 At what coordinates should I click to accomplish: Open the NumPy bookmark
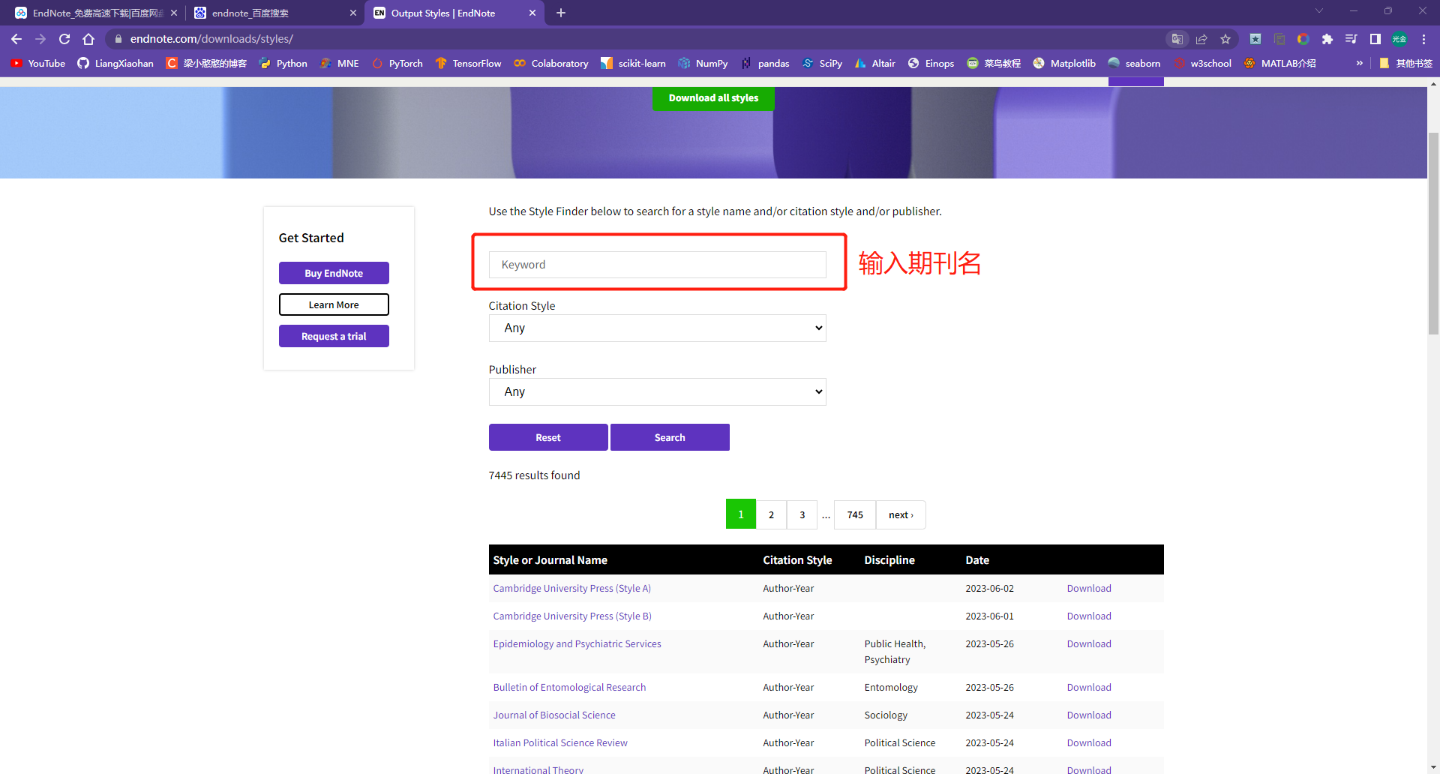[703, 63]
